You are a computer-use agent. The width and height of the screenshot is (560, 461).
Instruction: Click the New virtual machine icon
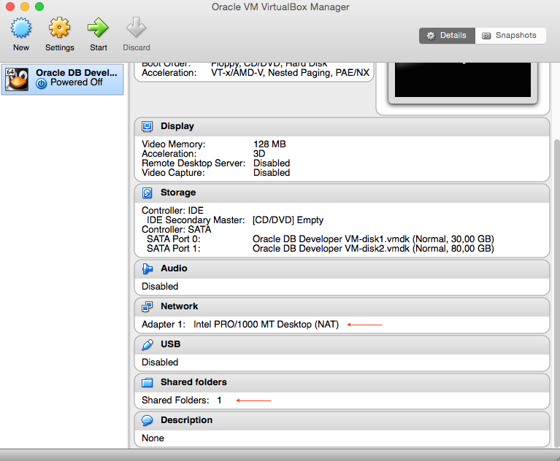(21, 28)
